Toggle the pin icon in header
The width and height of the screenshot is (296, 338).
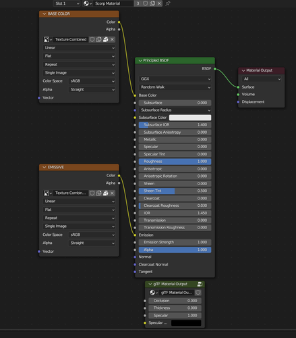click(168, 3)
